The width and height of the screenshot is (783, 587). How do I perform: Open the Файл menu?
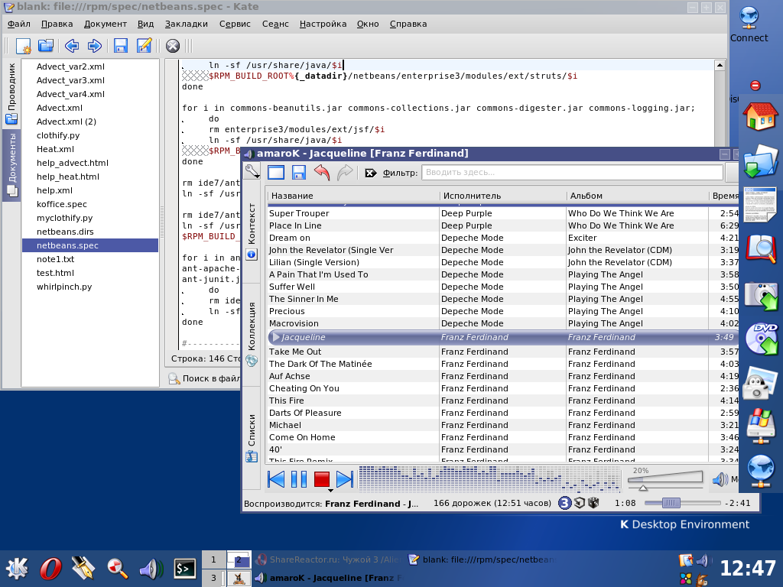[x=19, y=24]
